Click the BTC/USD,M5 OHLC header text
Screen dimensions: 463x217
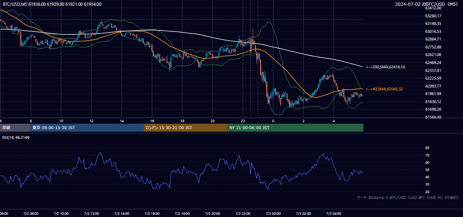coord(52,4)
